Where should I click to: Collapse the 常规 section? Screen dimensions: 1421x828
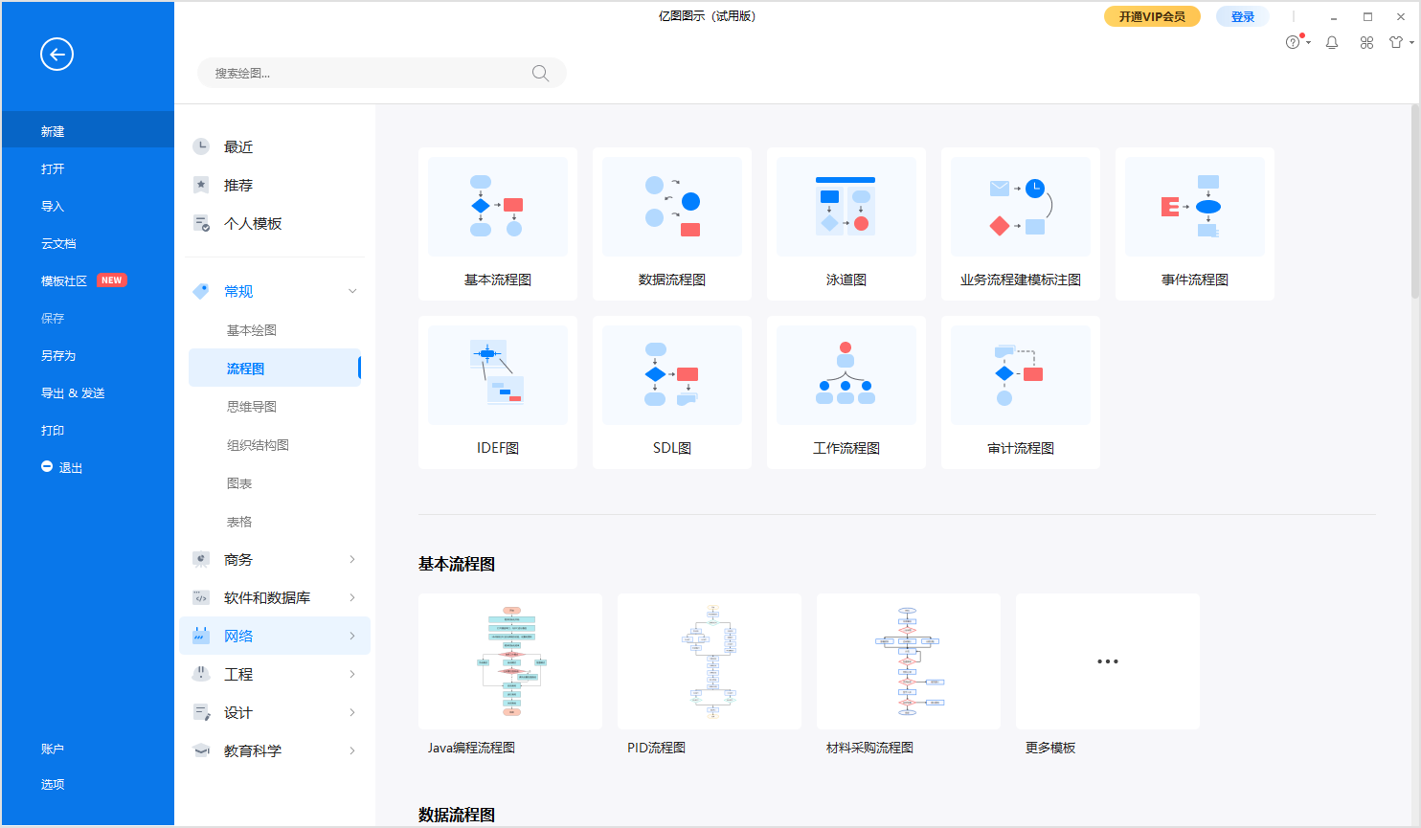[352, 290]
